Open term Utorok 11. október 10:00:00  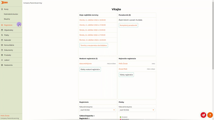coord(92,20)
